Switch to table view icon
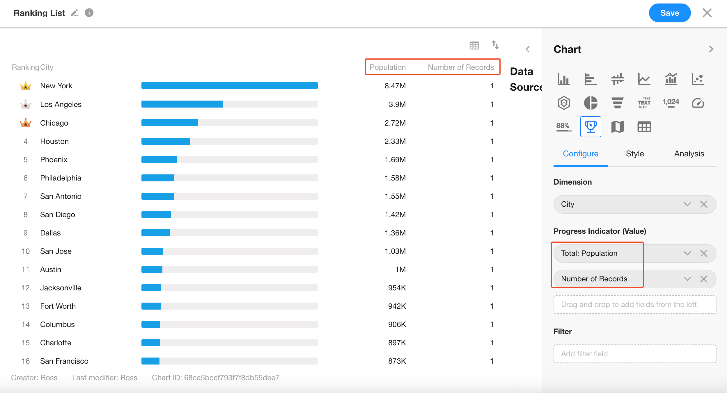 click(x=474, y=45)
